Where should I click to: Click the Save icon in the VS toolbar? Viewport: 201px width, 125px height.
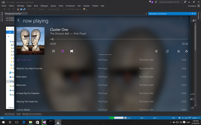(21, 9)
